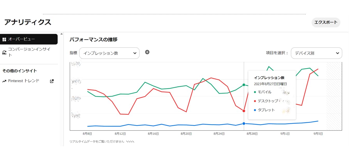This screenshot has height=156, width=349.
Task: Select オーバービュー in the sidebar menu
Action: pyautogui.click(x=29, y=39)
